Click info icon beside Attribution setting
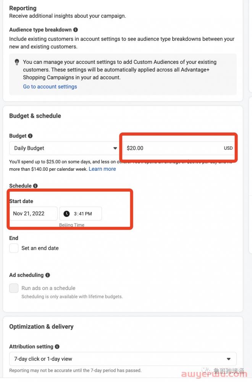252x382 pixels. (57, 347)
